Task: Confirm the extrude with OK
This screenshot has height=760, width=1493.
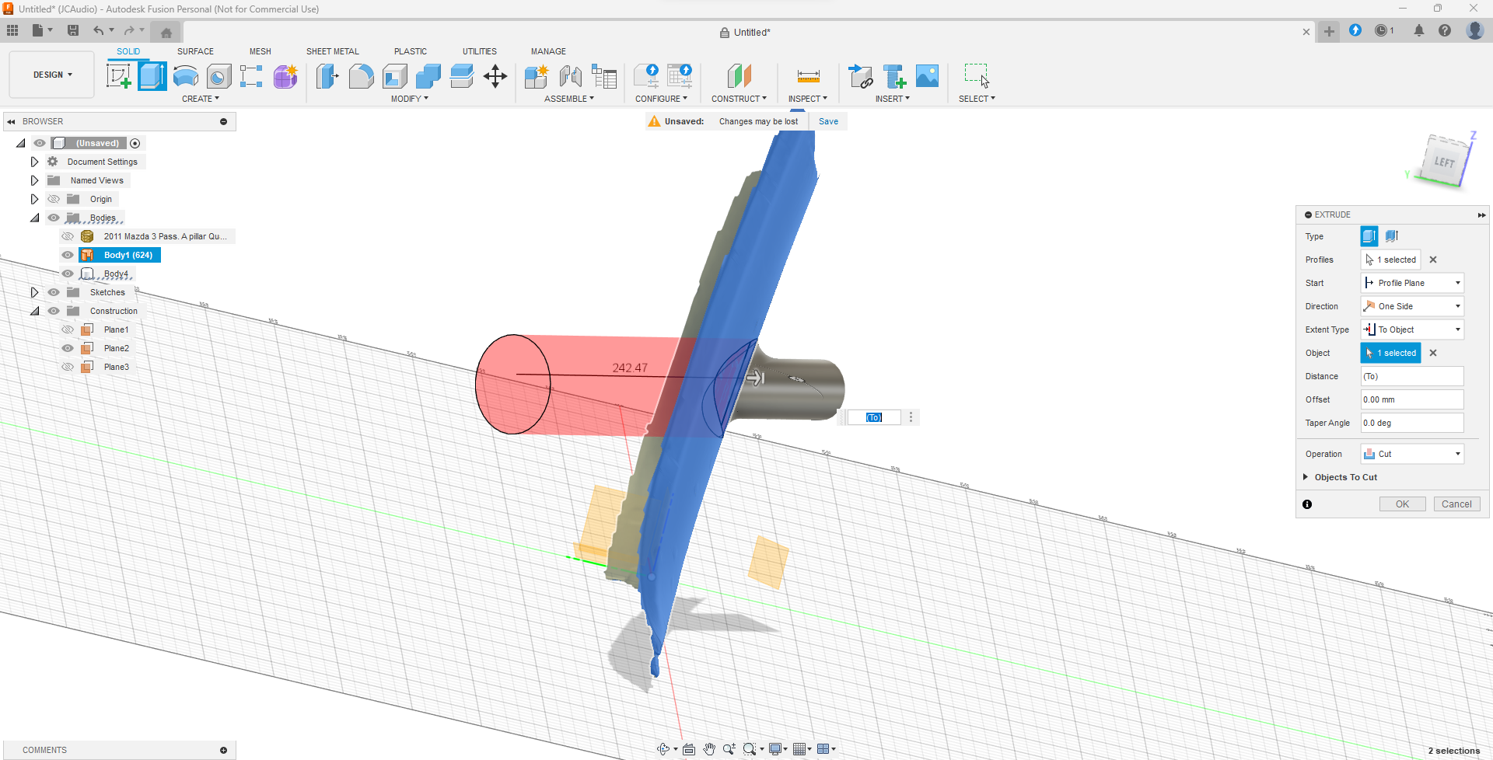Action: point(1402,504)
